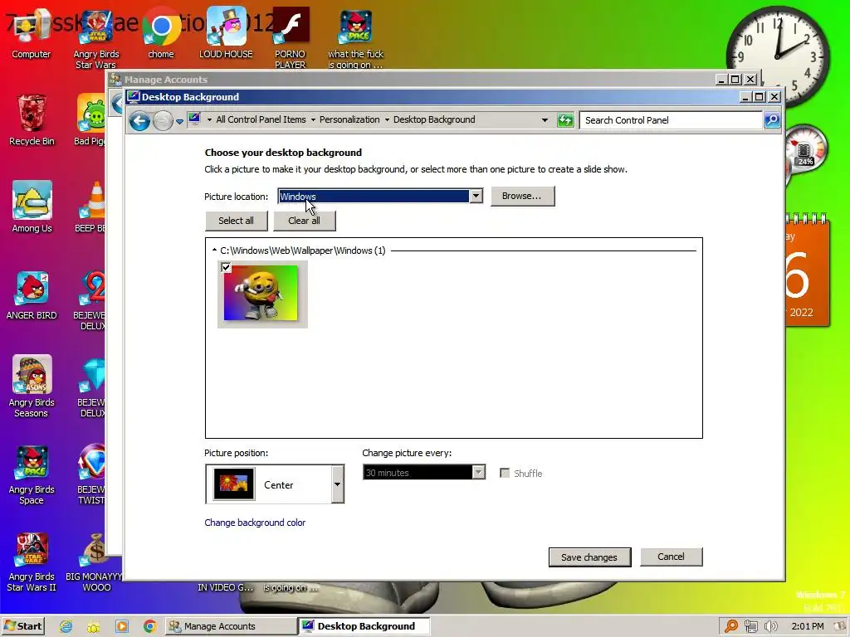The image size is (850, 637).
Task: Open the Flash player desktop icon
Action: [x=291, y=39]
